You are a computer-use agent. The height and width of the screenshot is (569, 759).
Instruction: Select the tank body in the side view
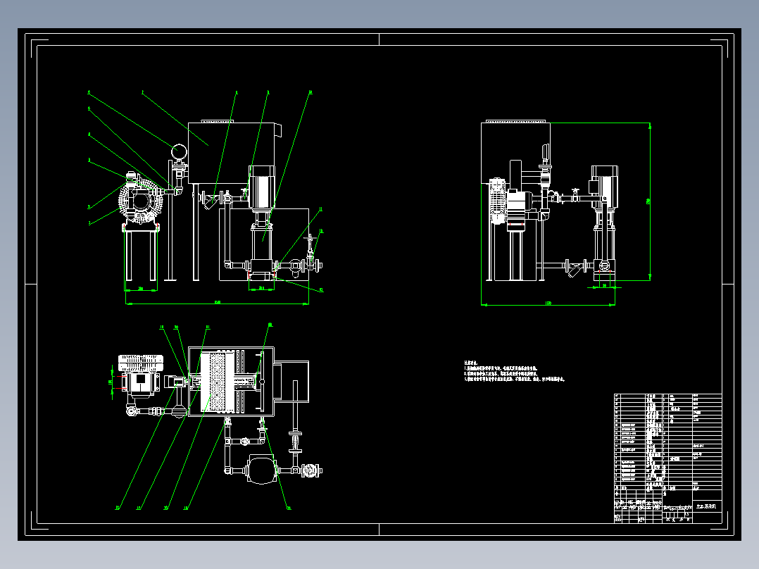(515, 153)
